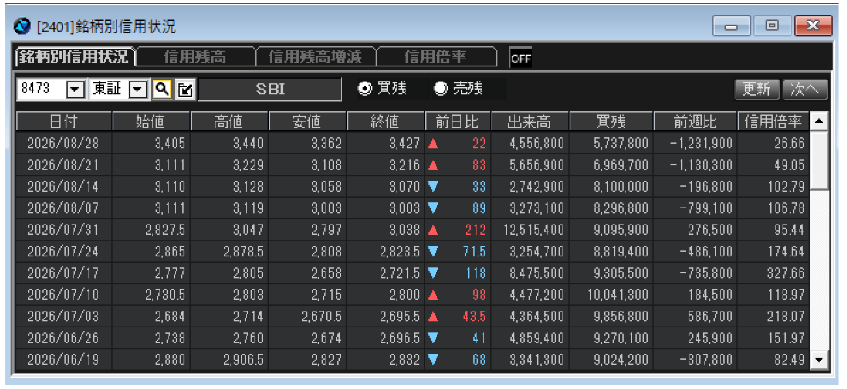Viewport: 847px width, 389px height.
Task: Click the edit list icon beside search
Action: tap(185, 89)
